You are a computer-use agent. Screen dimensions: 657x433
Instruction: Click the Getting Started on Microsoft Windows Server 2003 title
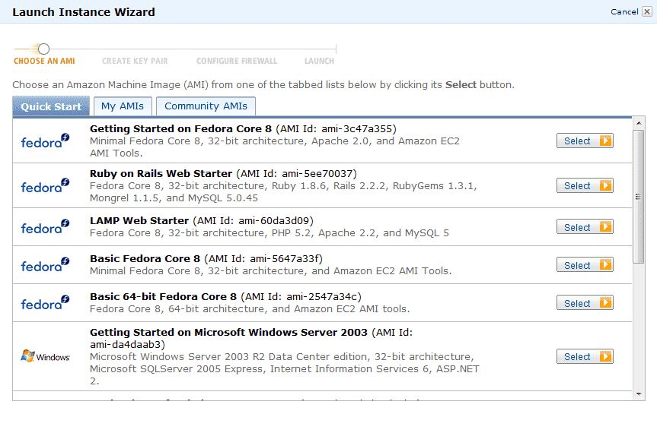click(x=228, y=332)
